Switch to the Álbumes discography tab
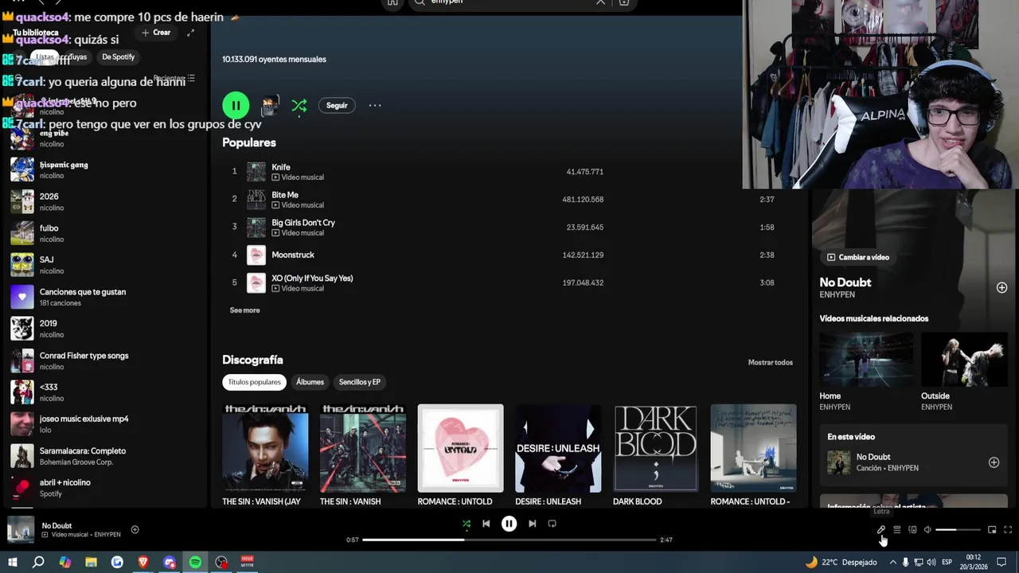 [310, 382]
